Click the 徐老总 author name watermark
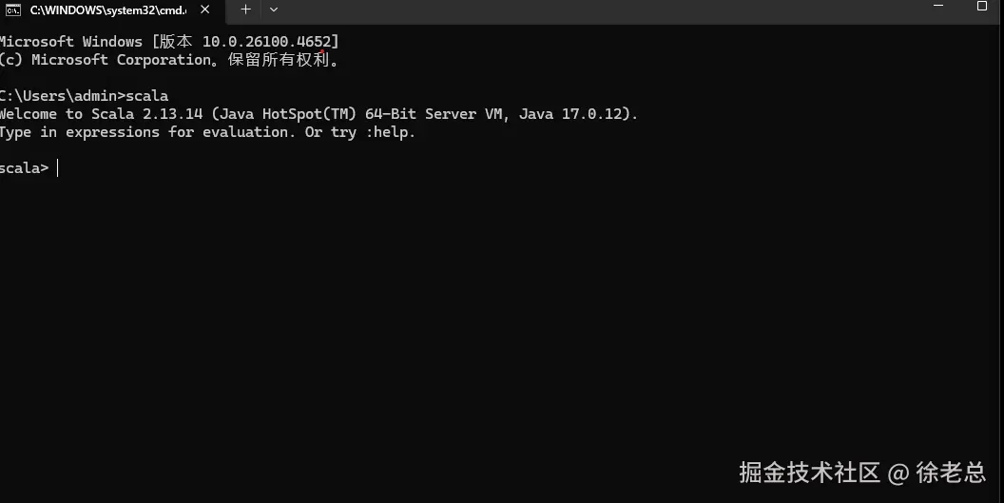1004x503 pixels. (x=951, y=472)
